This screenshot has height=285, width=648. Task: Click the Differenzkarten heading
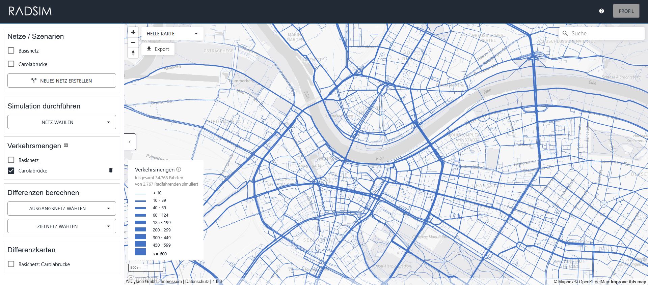(x=31, y=250)
